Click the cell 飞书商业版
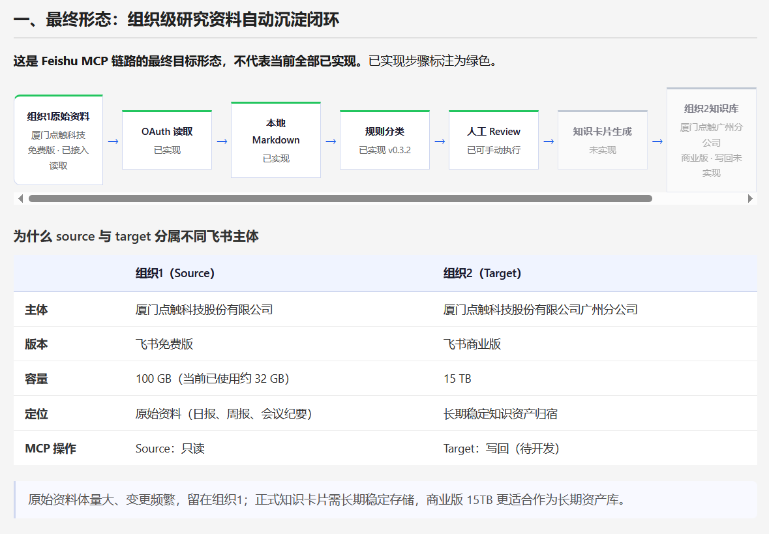The image size is (769, 534). click(x=472, y=344)
